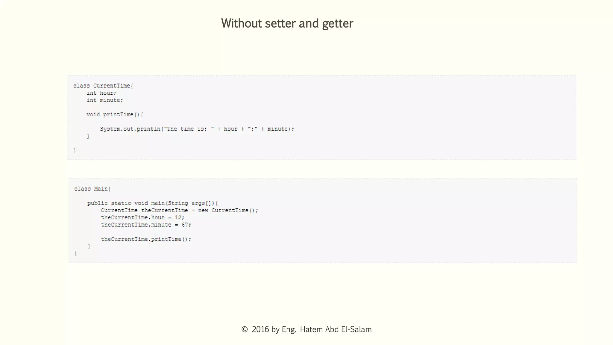Click the closing brace of Main class
613x345 pixels.
(76, 254)
